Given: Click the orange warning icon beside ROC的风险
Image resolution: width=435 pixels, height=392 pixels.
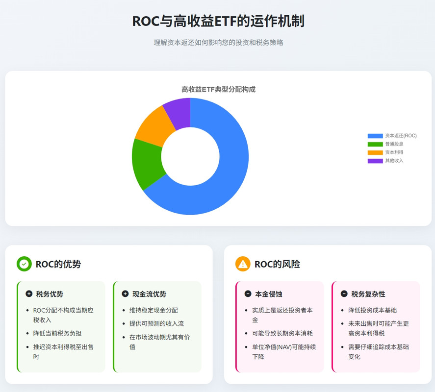Looking at the screenshot, I should click(x=243, y=264).
